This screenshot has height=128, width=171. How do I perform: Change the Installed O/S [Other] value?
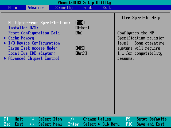(x=82, y=28)
